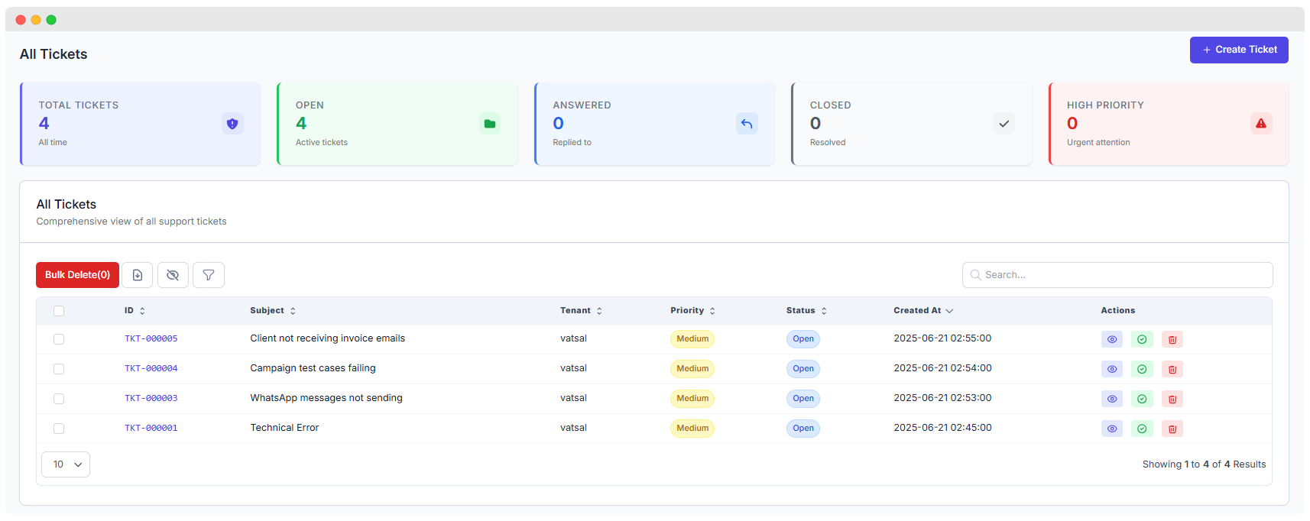Click the export file icon button
The height and width of the screenshot is (521, 1310).
138,275
